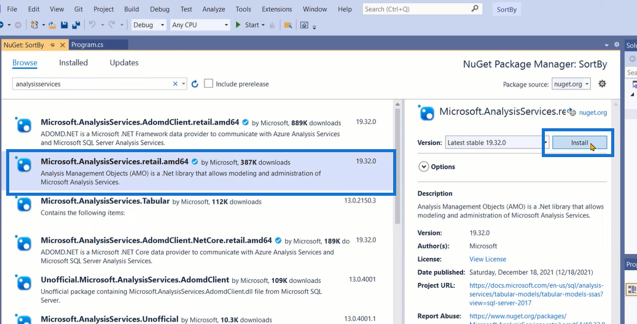The width and height of the screenshot is (637, 324).
Task: Close the NuGet: SortBy tab
Action: tap(62, 45)
